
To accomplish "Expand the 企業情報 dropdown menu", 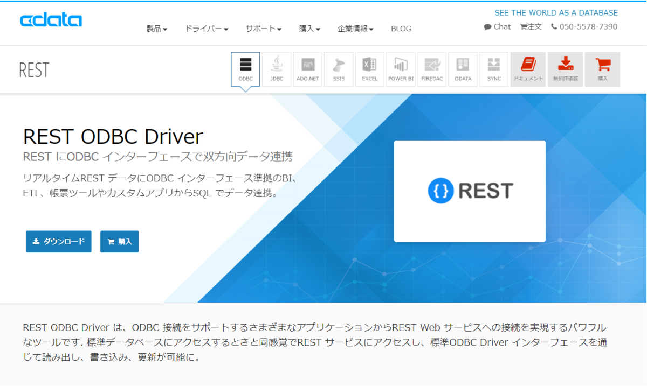I will (x=356, y=29).
